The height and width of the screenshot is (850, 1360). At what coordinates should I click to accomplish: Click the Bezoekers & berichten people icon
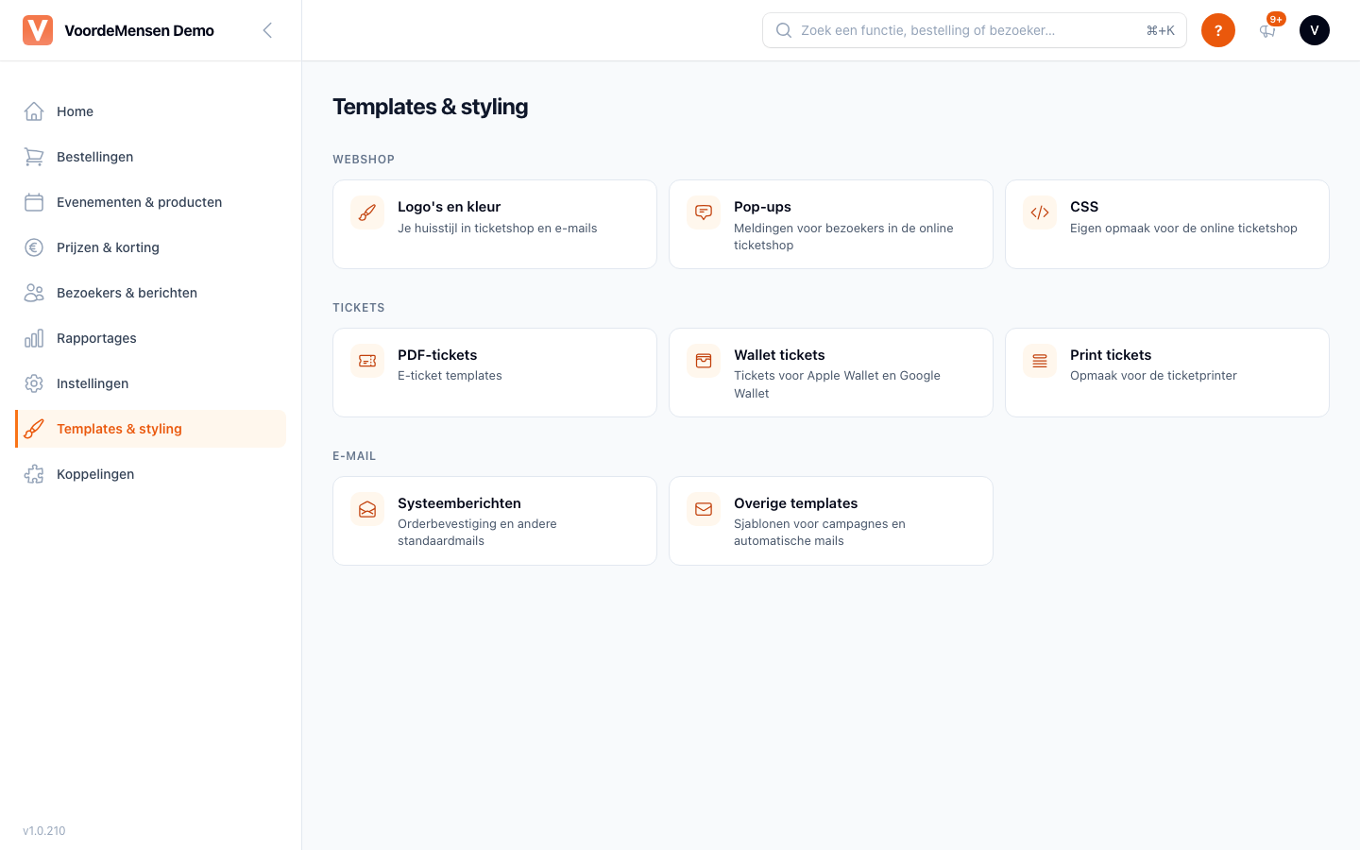(34, 293)
